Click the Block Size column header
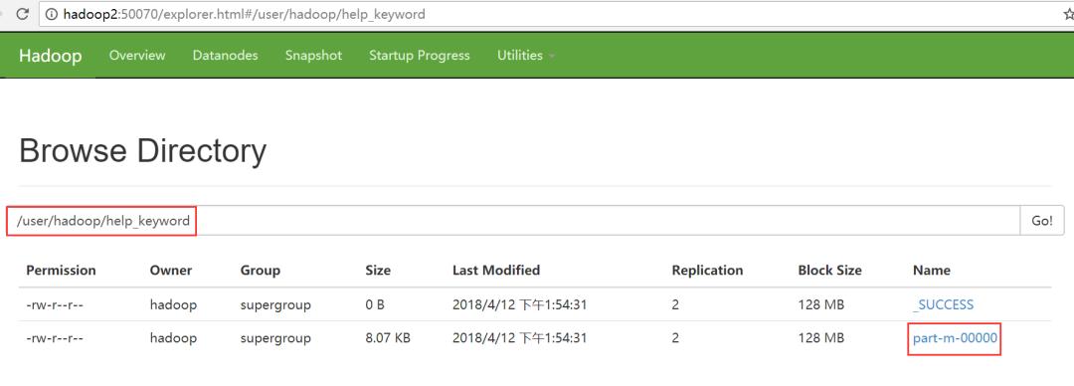This screenshot has width=1074, height=386. click(x=829, y=271)
